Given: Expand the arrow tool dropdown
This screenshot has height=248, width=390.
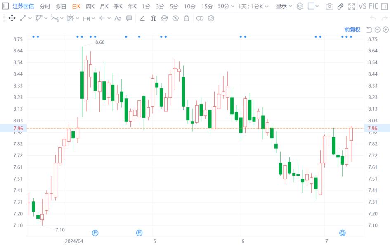Looking at the screenshot, I should coord(109,19).
